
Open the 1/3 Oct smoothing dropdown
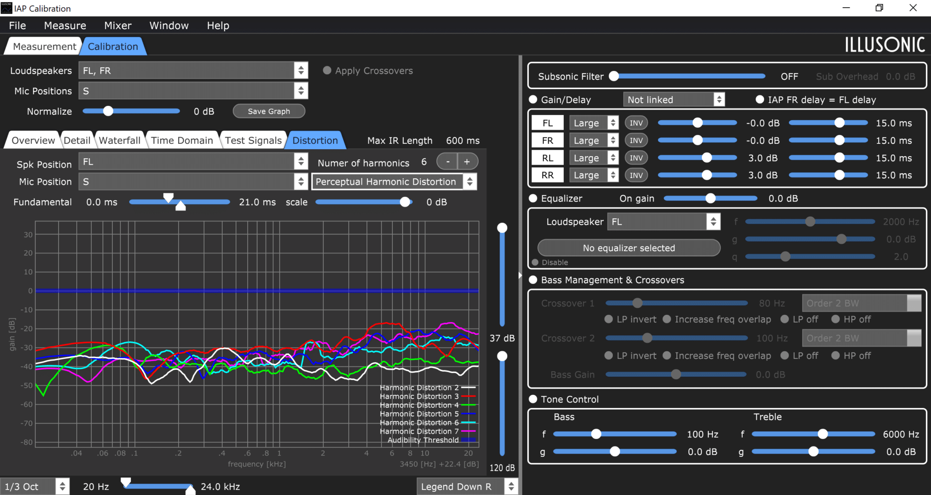35,486
